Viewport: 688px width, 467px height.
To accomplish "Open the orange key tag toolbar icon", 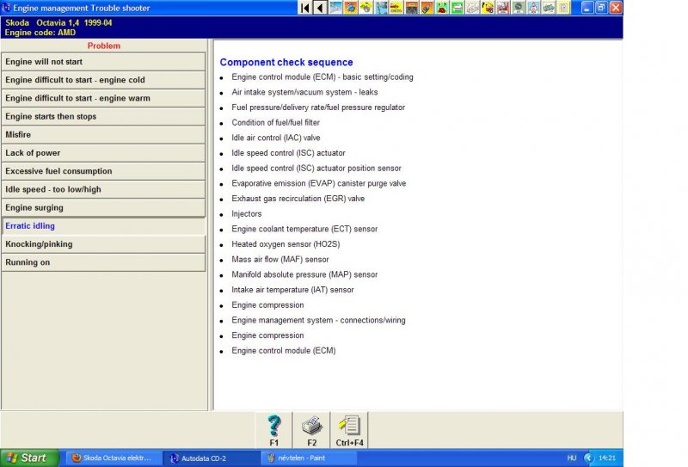I will tap(427, 8).
